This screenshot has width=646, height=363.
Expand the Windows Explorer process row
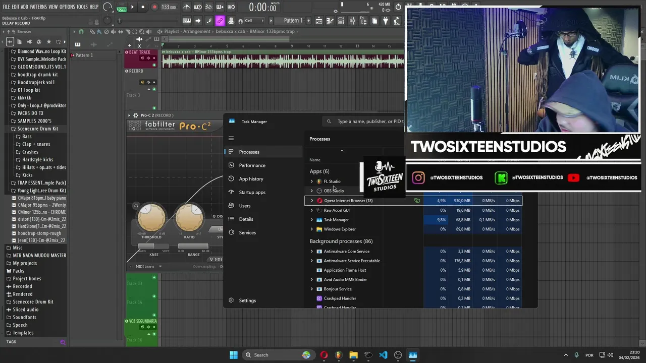(x=311, y=229)
